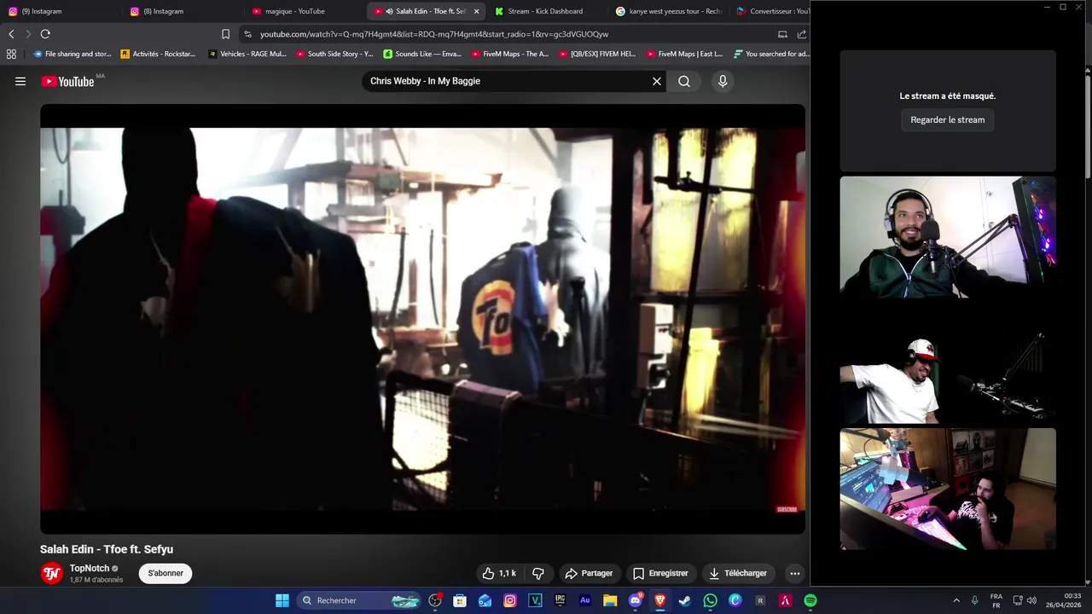Open the TopNotch channel name link
This screenshot has width=1092, height=614.
(90, 568)
